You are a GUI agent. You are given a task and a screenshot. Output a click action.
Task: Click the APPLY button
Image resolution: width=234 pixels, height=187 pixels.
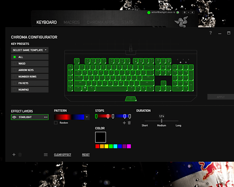(x=221, y=97)
